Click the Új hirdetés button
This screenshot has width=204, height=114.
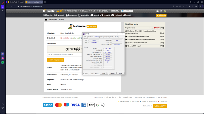point(161,15)
